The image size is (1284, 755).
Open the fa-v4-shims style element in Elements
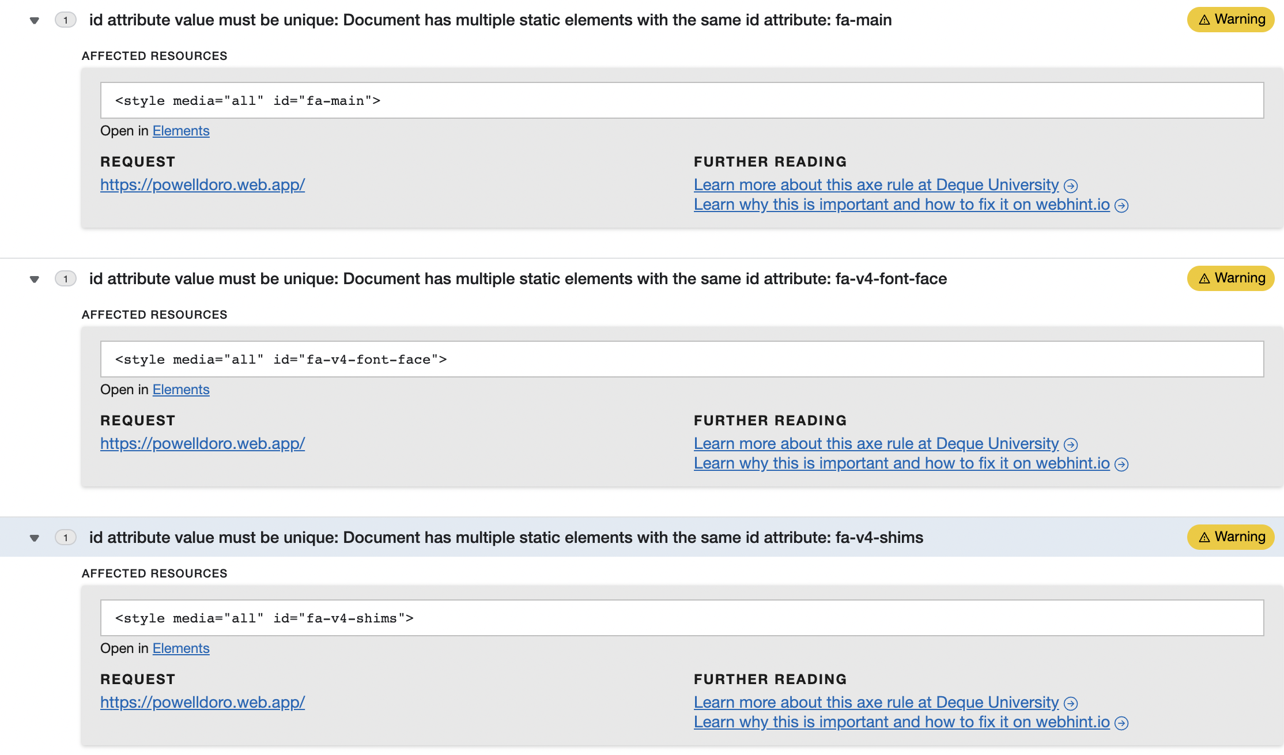180,648
